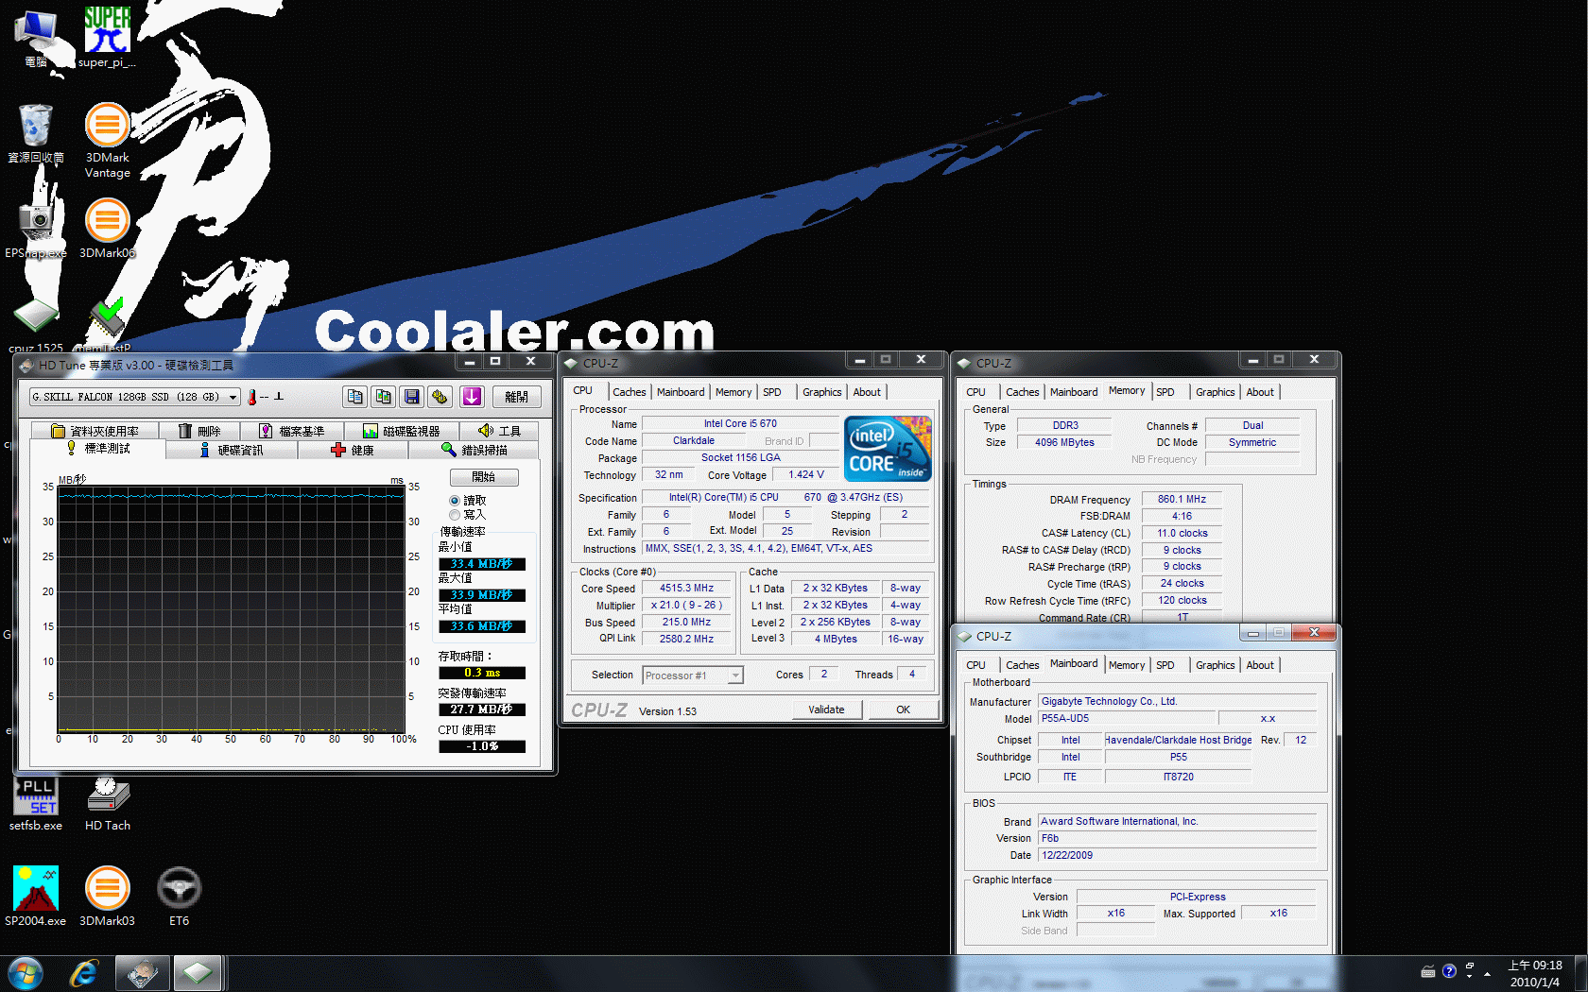The width and height of the screenshot is (1588, 992).
Task: Open Mainboard tab in the CPU tab CPU-Z window
Action: tap(681, 392)
